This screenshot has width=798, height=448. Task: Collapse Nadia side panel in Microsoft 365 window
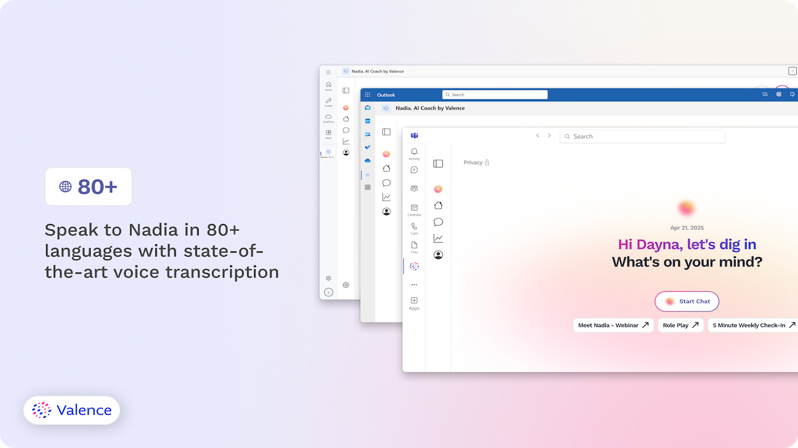(x=346, y=90)
